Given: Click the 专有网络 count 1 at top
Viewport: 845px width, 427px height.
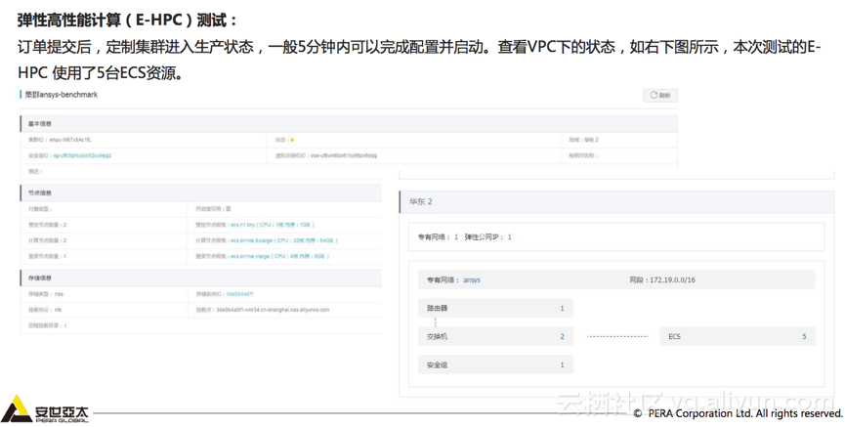Looking at the screenshot, I should pyautogui.click(x=456, y=237).
